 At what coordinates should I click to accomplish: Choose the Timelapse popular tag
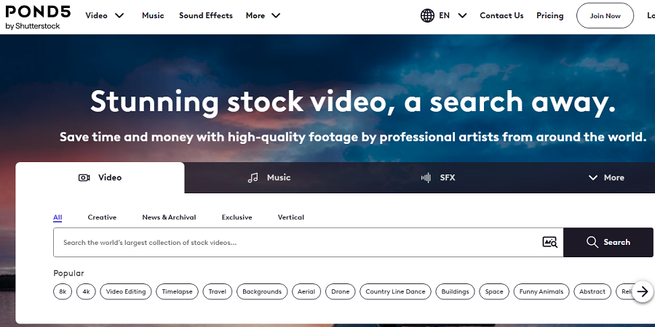pos(177,291)
